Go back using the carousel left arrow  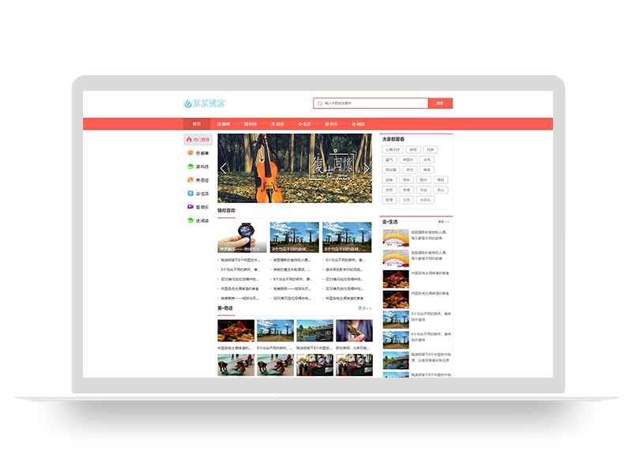[224, 167]
